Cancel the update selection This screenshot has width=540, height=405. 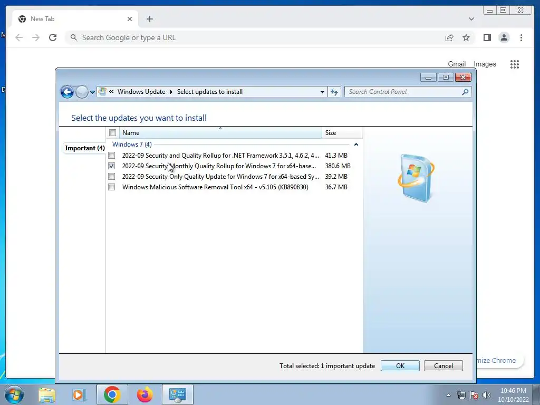443,366
